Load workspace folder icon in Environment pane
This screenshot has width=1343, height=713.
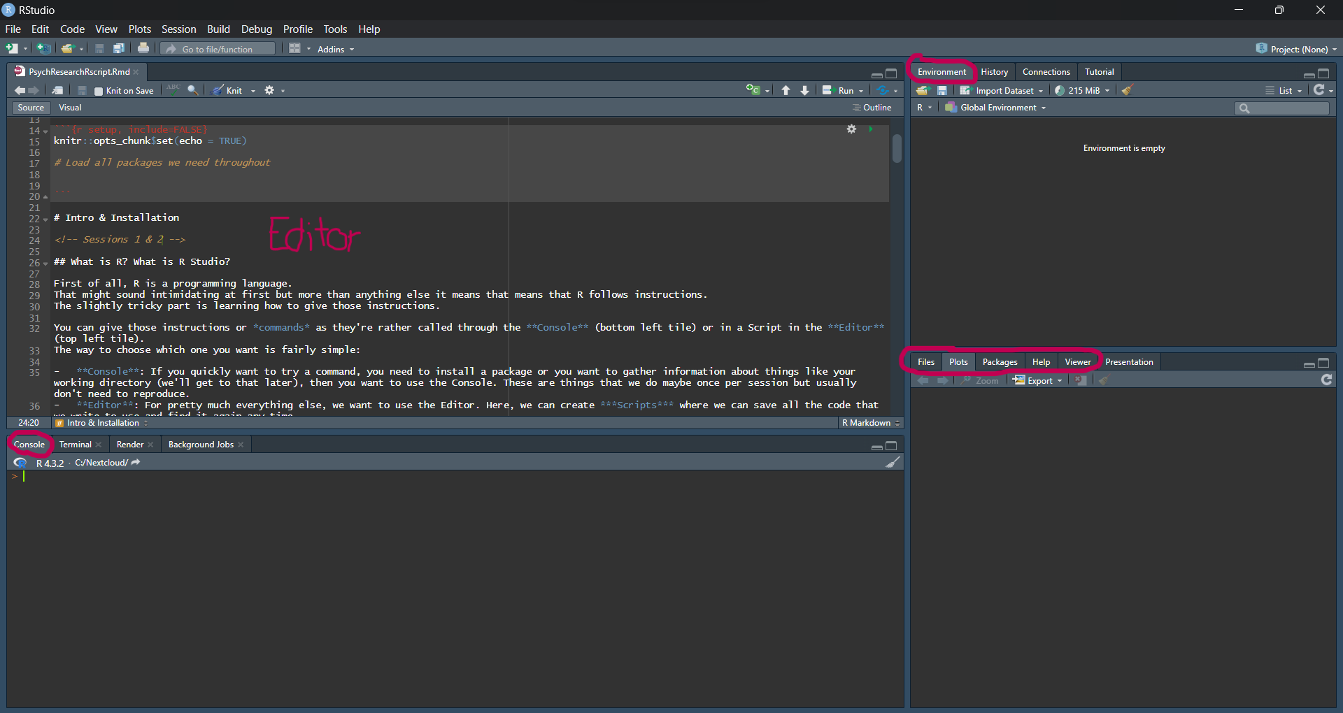point(923,90)
